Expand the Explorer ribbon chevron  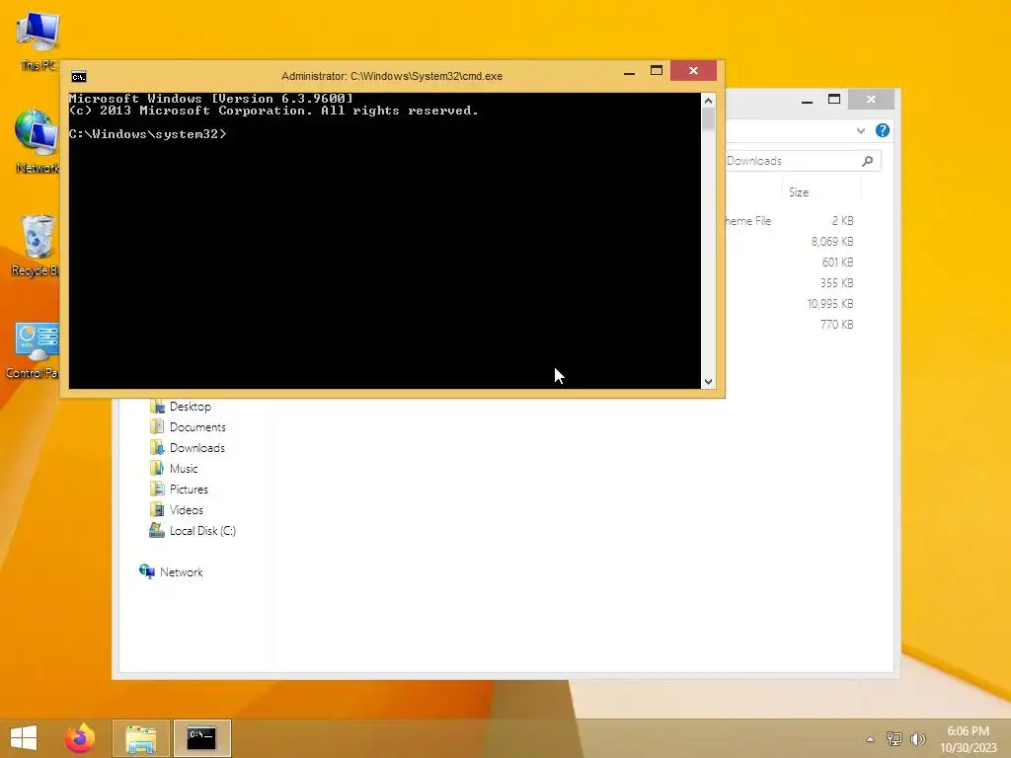point(860,130)
